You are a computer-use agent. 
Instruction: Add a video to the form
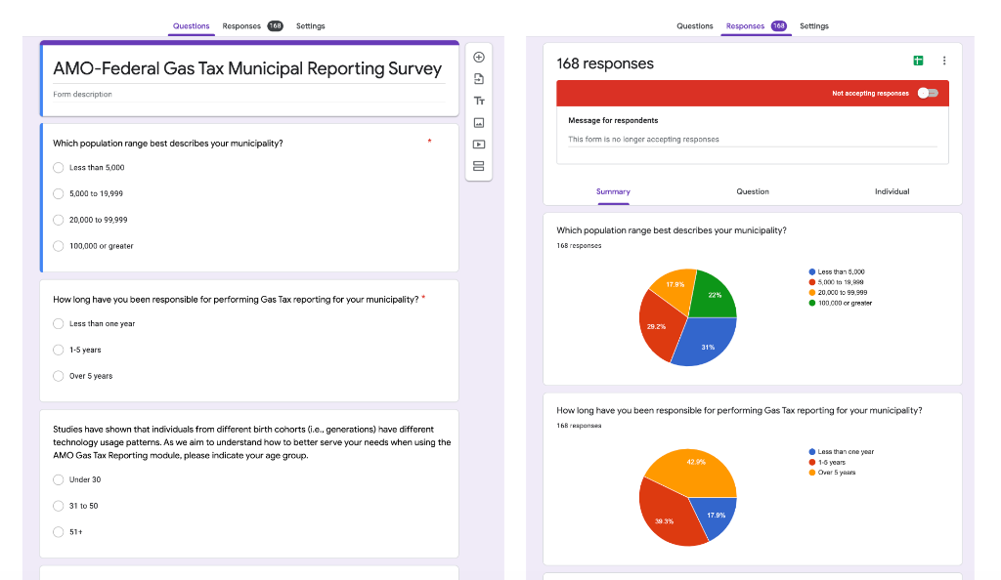[x=479, y=144]
